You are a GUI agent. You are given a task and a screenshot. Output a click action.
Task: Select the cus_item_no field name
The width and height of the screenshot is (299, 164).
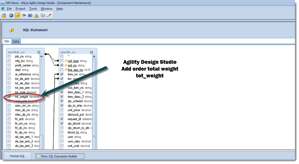coord(76,88)
